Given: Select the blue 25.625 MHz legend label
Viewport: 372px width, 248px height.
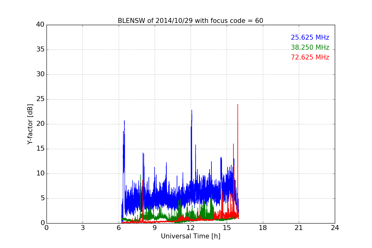Looking at the screenshot, I should (x=310, y=38).
